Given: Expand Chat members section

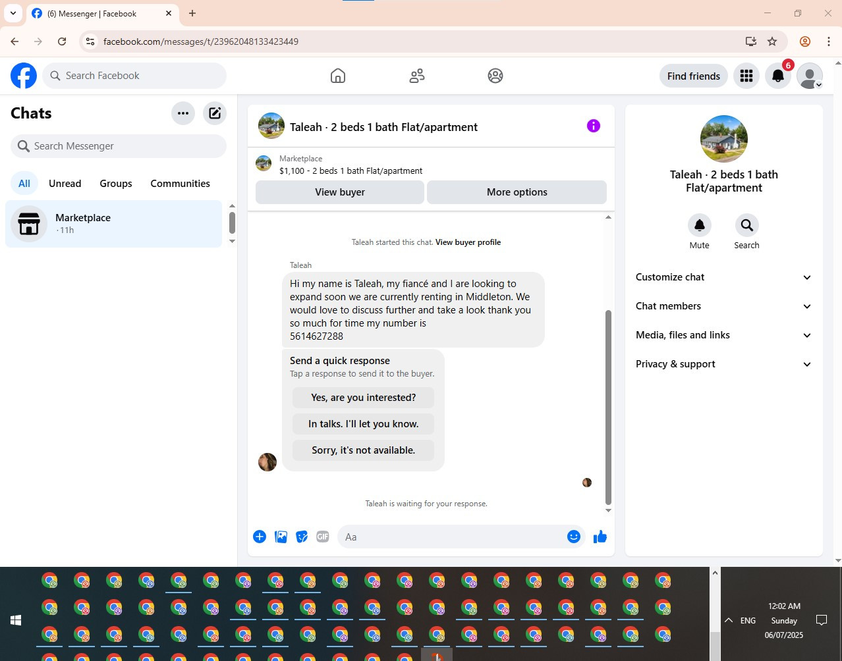Looking at the screenshot, I should coord(723,306).
